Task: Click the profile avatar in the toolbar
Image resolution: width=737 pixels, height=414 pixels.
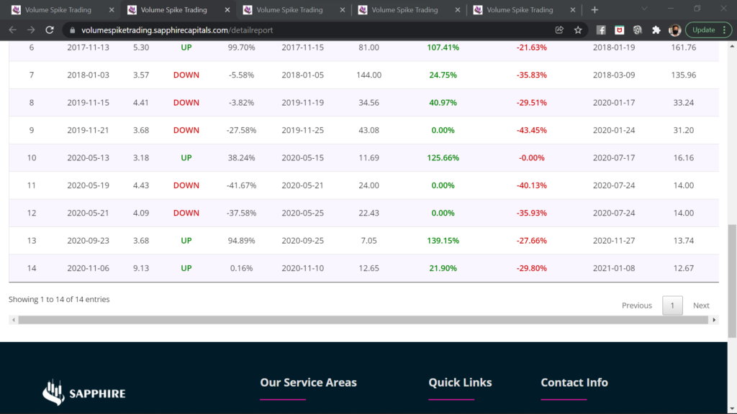Action: [674, 30]
